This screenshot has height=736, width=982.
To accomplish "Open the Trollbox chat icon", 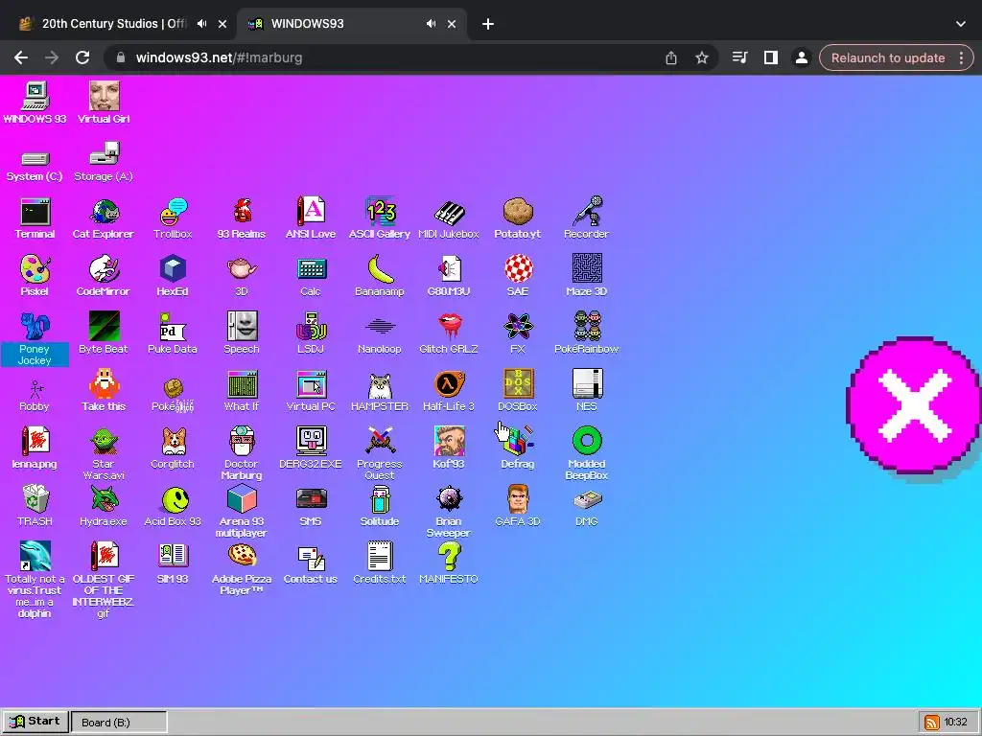I will click(x=173, y=218).
